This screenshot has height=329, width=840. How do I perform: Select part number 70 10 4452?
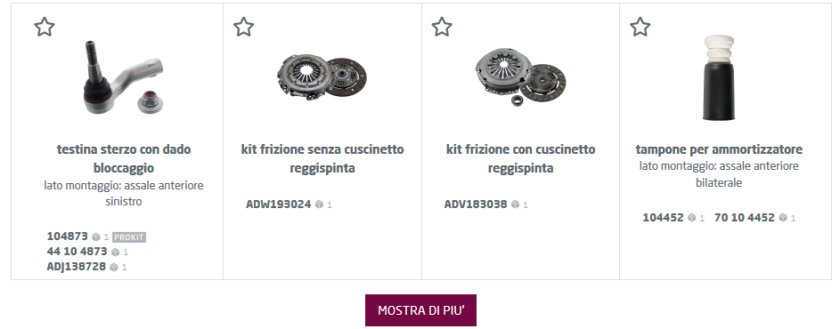click(745, 218)
